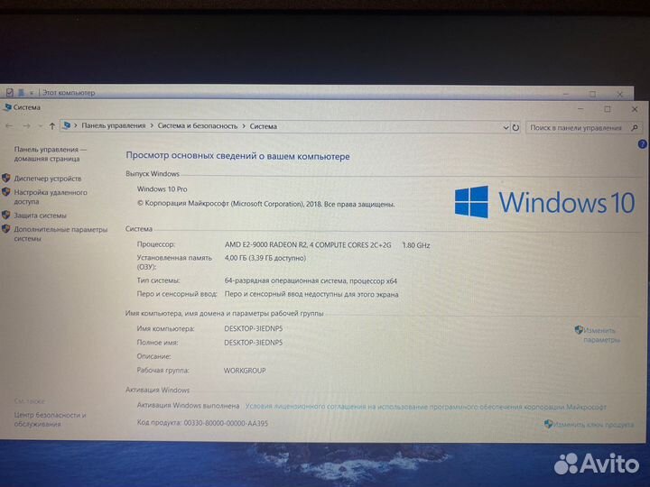Open Настройка удаленного доступа
650x487 pixels.
51,197
